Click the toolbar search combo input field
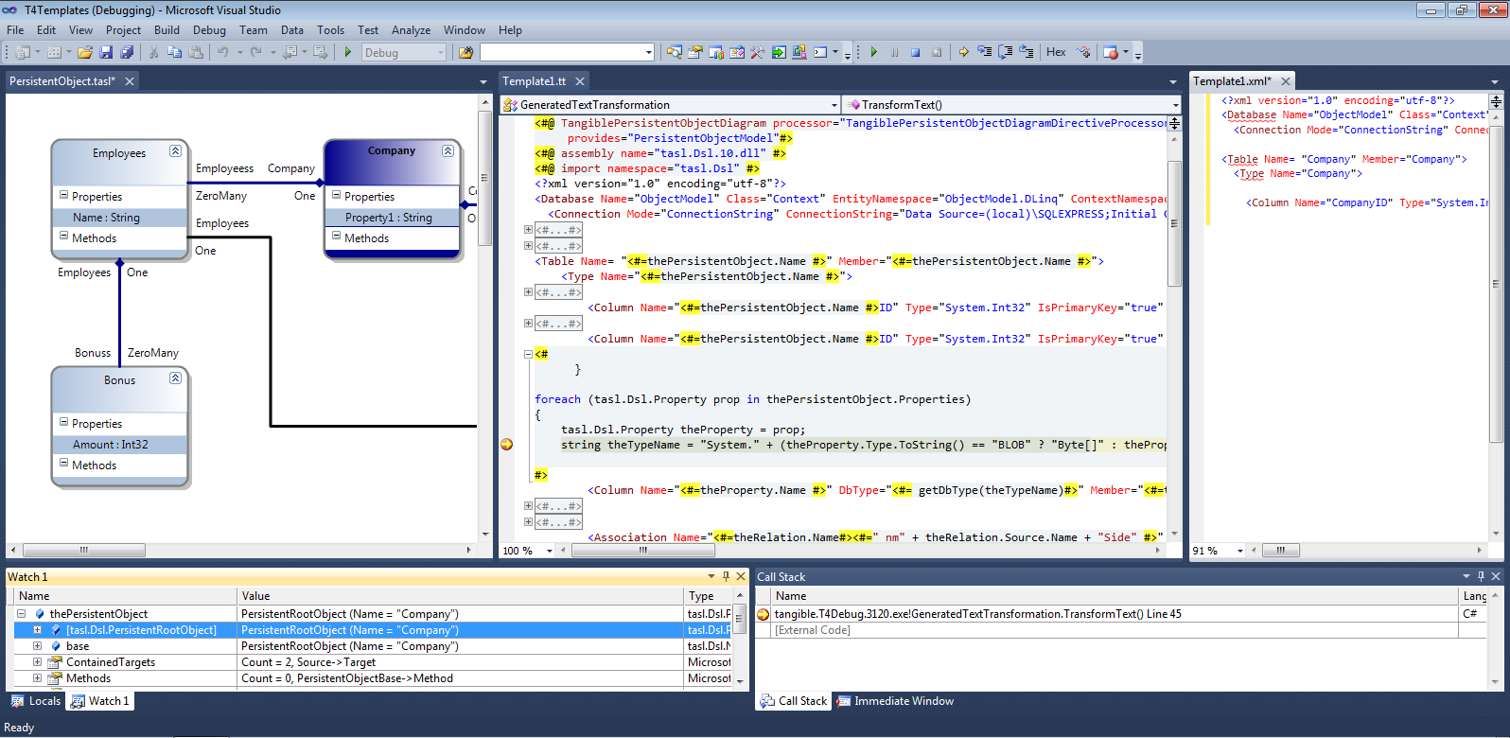Screen dimensions: 1510x738 pos(562,52)
